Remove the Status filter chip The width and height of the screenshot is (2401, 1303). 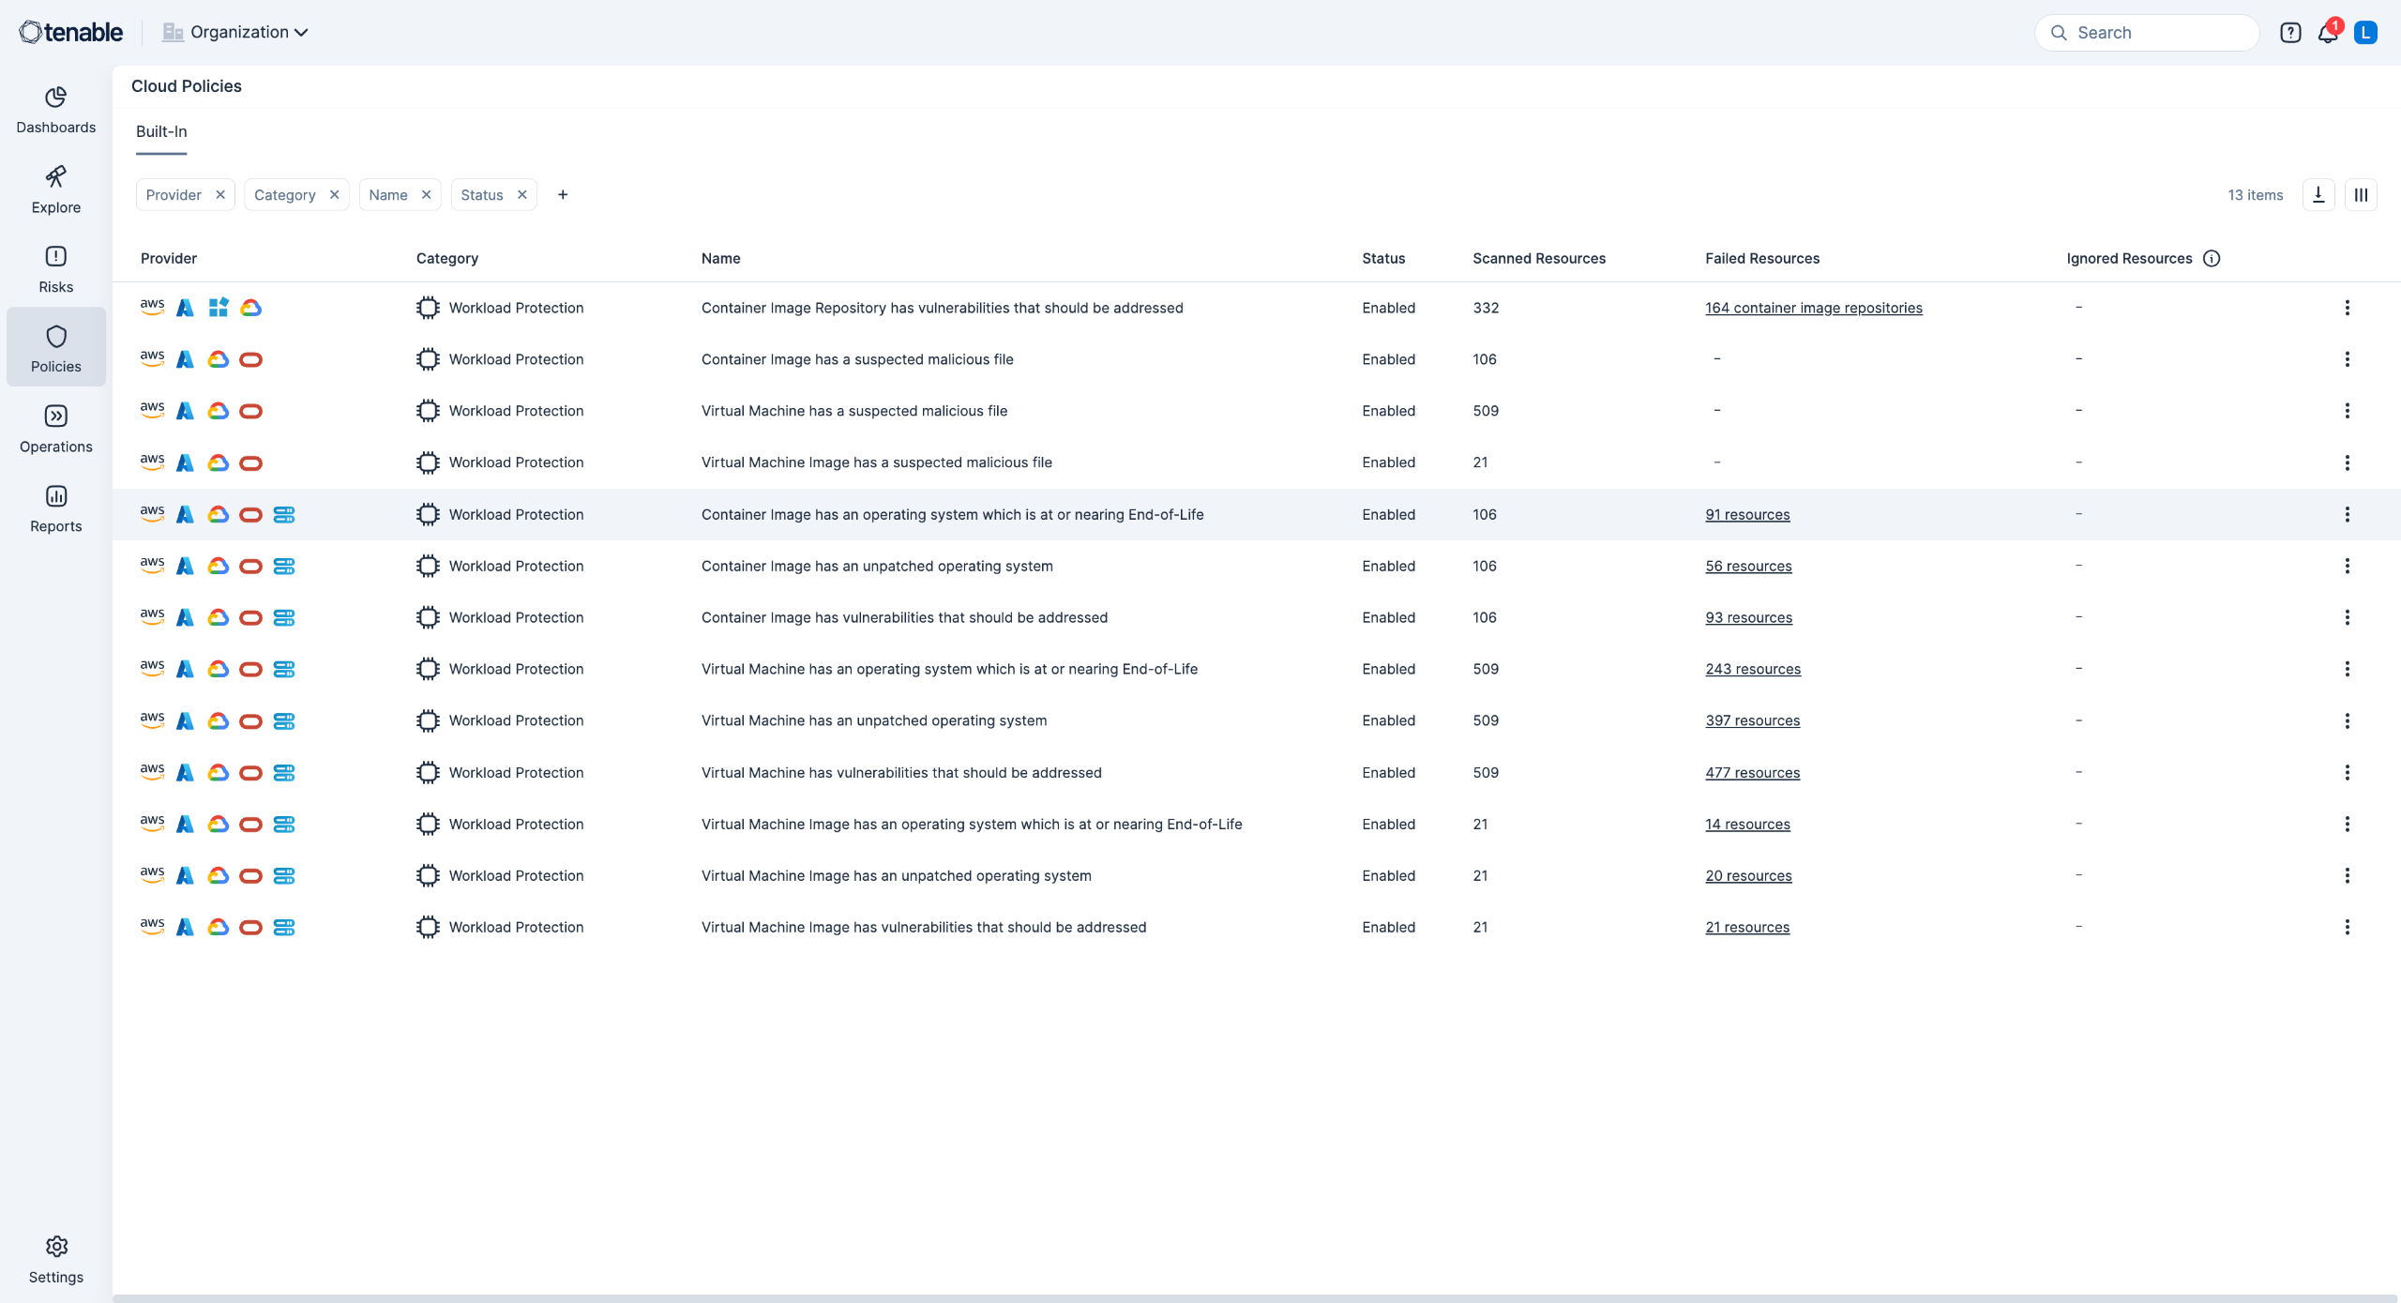click(x=522, y=194)
